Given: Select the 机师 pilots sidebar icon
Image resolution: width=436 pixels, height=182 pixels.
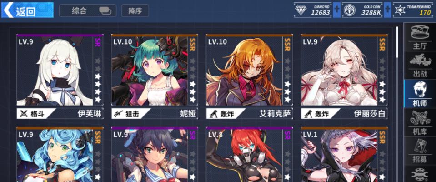Looking at the screenshot, I should [x=420, y=94].
